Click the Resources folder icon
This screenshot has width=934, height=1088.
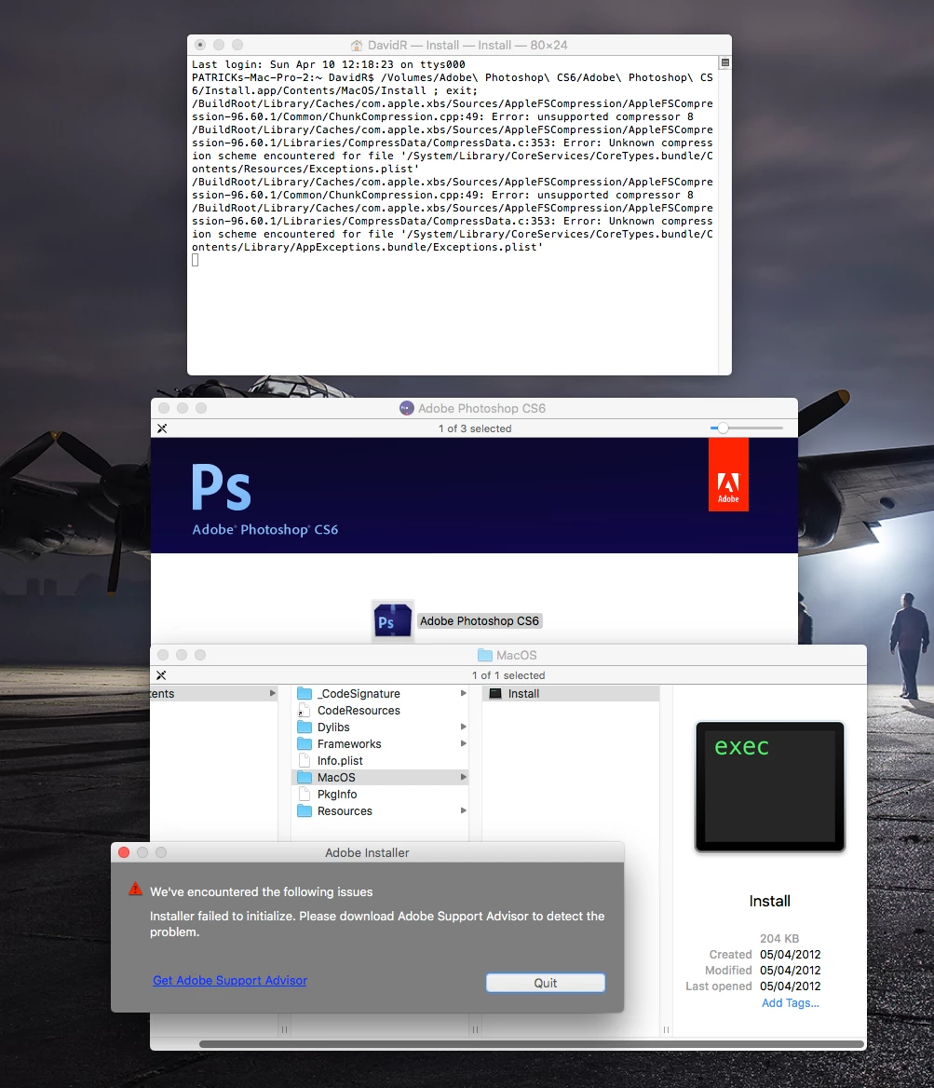304,810
